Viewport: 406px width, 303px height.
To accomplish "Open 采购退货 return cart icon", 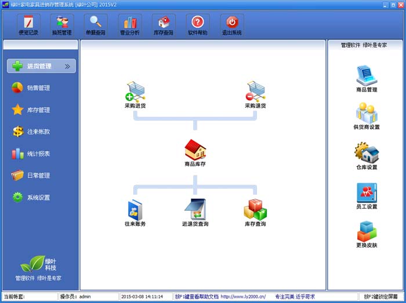I will (x=255, y=92).
